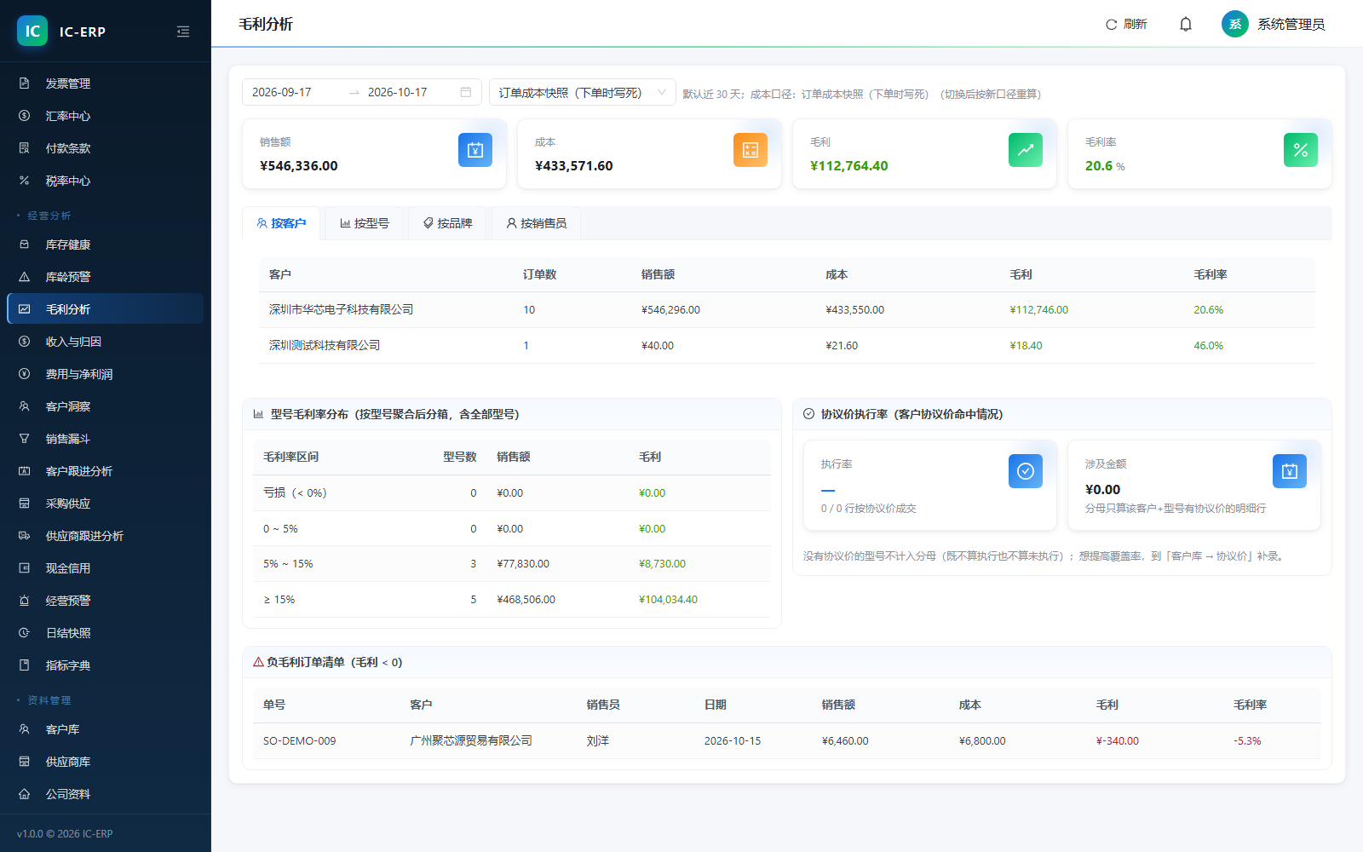Click the 亏损 (< 0%) row
This screenshot has width=1363, height=852.
pos(512,493)
